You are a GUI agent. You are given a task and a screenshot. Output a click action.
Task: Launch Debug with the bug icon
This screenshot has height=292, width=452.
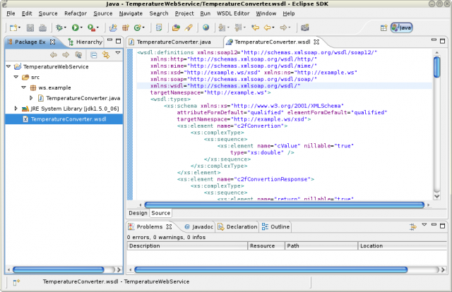[x=59, y=28]
